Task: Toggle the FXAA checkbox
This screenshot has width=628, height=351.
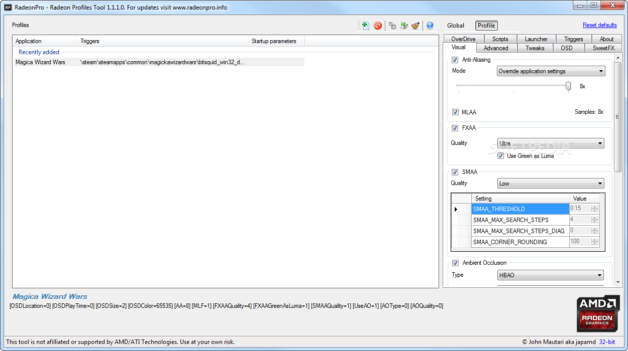Action: (455, 128)
